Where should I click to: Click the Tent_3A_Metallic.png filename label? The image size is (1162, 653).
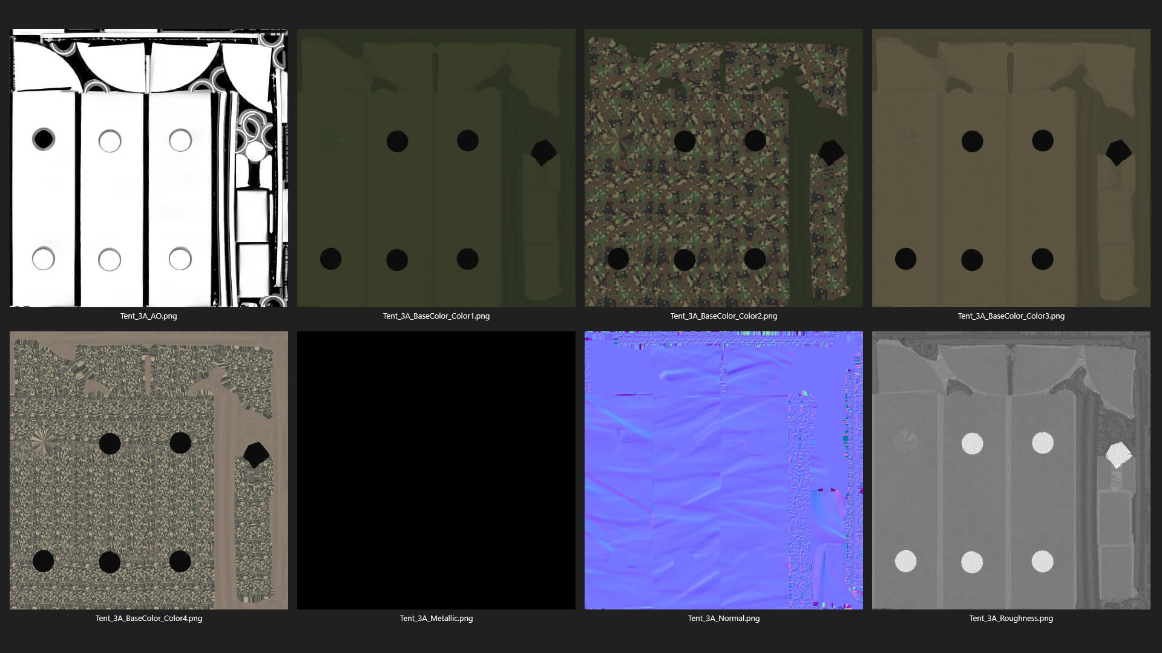pyautogui.click(x=436, y=618)
